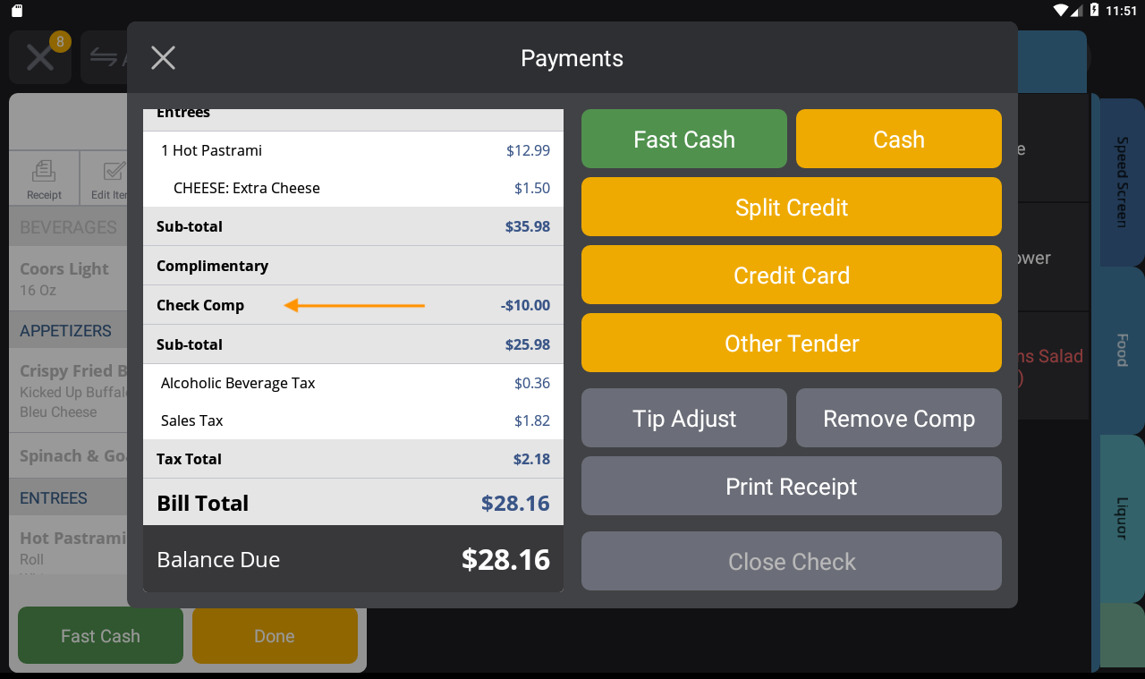Screen dimensions: 1145x679
Task: Click the X icon with badge 8
Action: (x=40, y=58)
